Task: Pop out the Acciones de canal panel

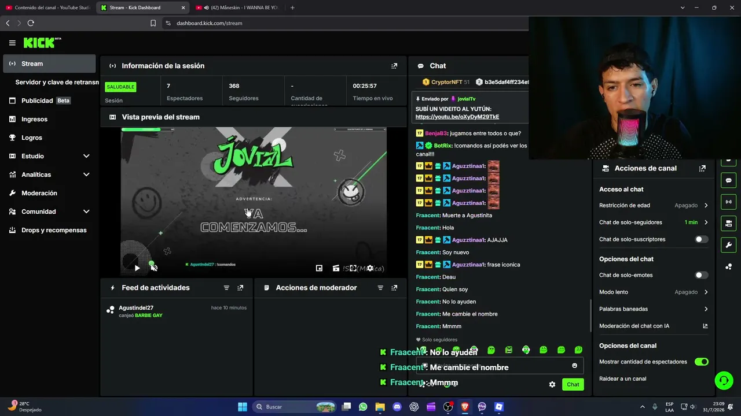Action: point(702,169)
